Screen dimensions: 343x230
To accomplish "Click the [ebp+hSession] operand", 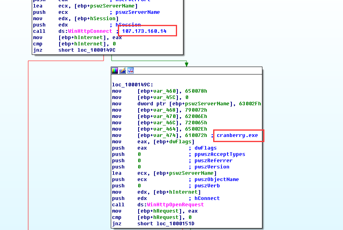I will pyautogui.click(x=96, y=19).
